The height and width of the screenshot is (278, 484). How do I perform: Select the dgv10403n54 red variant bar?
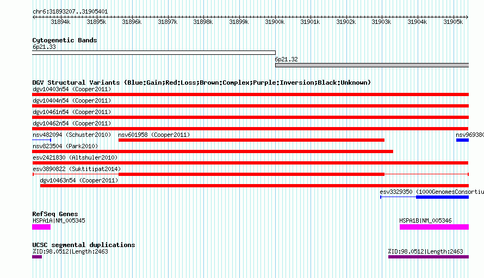point(250,94)
